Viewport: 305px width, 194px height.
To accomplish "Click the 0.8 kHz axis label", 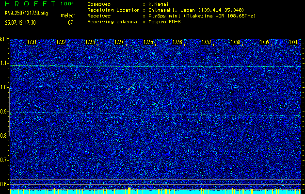I will pos(4,136).
